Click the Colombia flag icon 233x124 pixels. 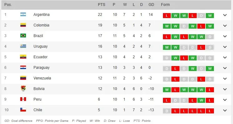(x=23, y=25)
